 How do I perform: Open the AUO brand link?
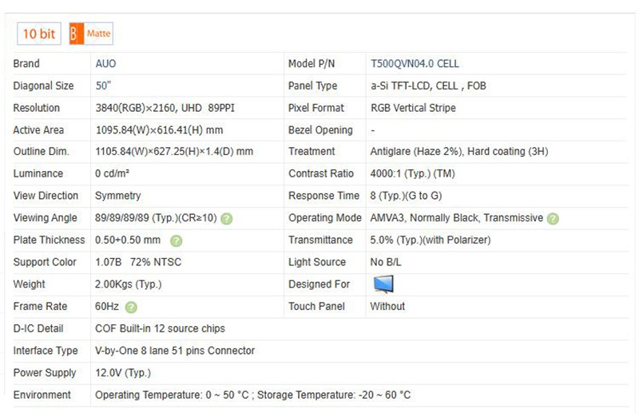point(105,64)
